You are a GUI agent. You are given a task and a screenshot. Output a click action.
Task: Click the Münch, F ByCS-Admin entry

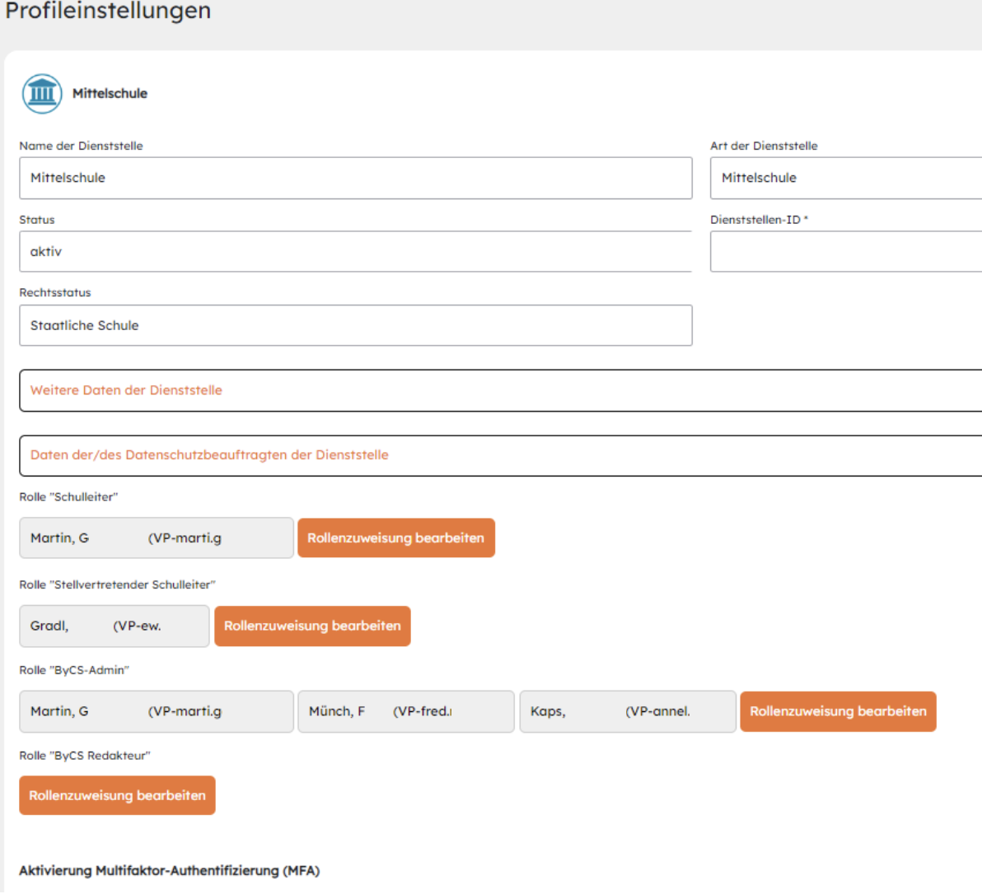click(x=405, y=712)
